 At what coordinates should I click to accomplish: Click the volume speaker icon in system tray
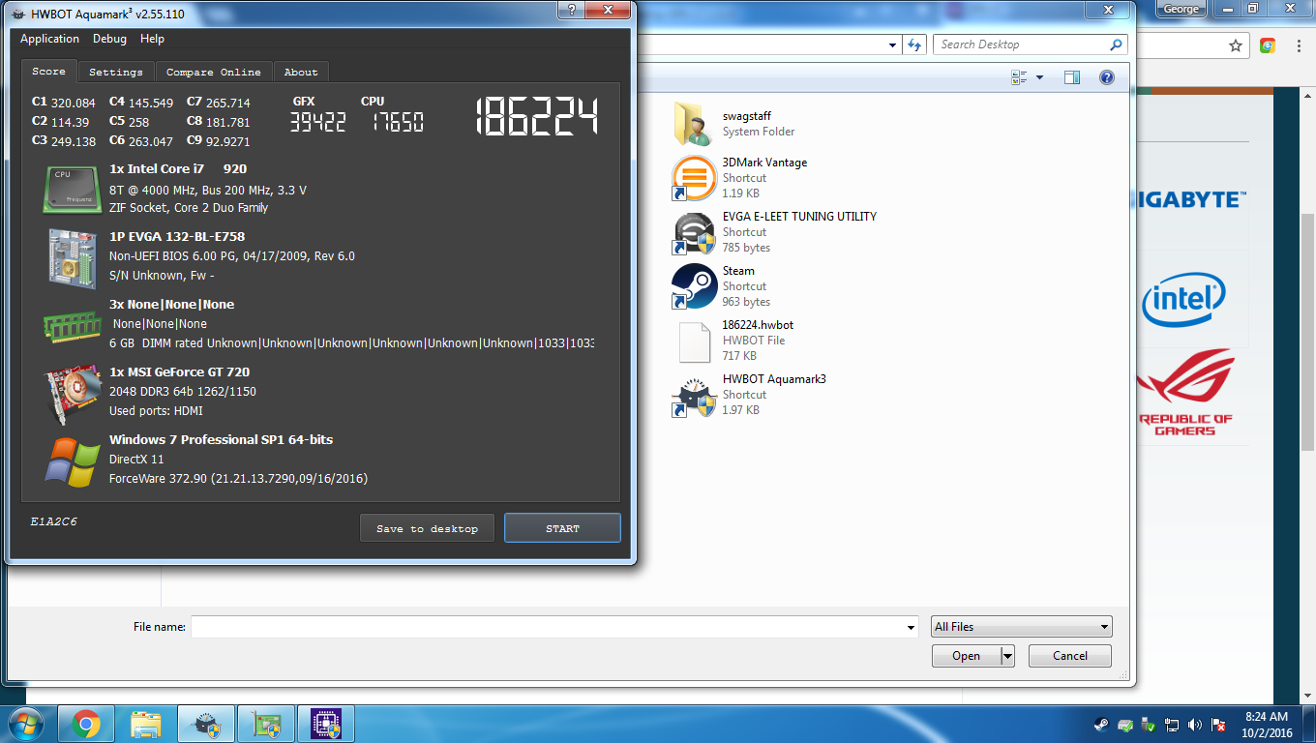pos(1195,725)
